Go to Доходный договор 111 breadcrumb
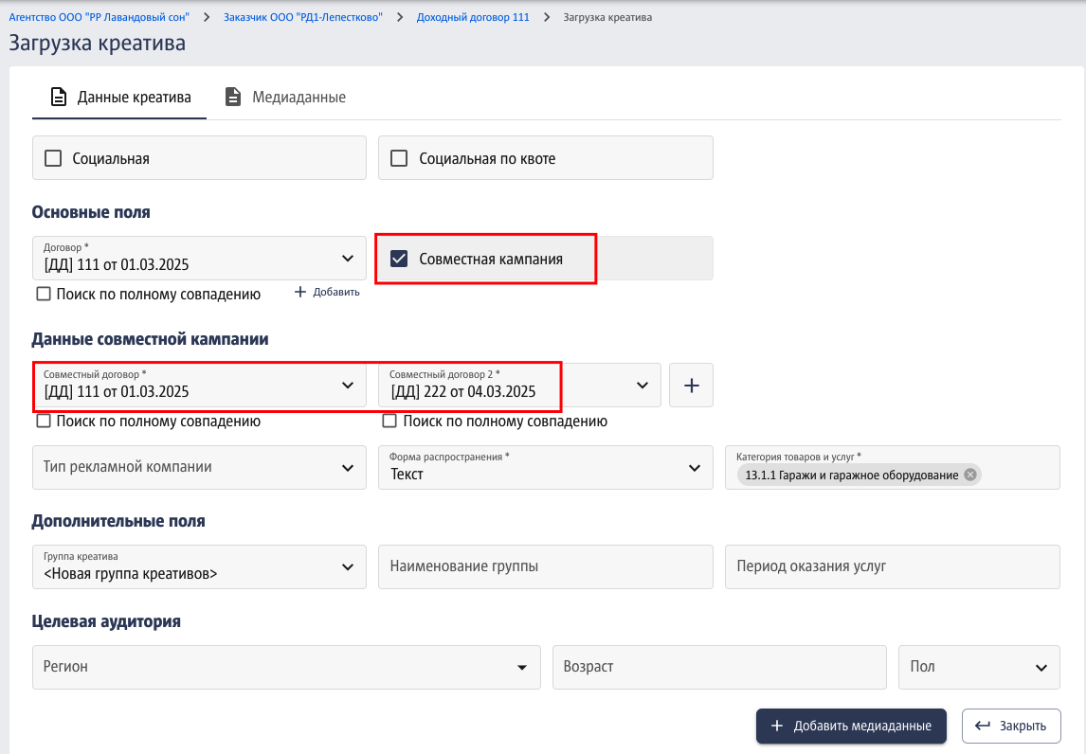The width and height of the screenshot is (1086, 754). tap(473, 17)
